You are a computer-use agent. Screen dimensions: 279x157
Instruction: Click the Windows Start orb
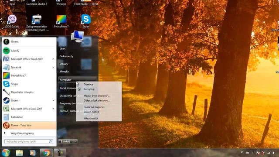click(x=6, y=153)
